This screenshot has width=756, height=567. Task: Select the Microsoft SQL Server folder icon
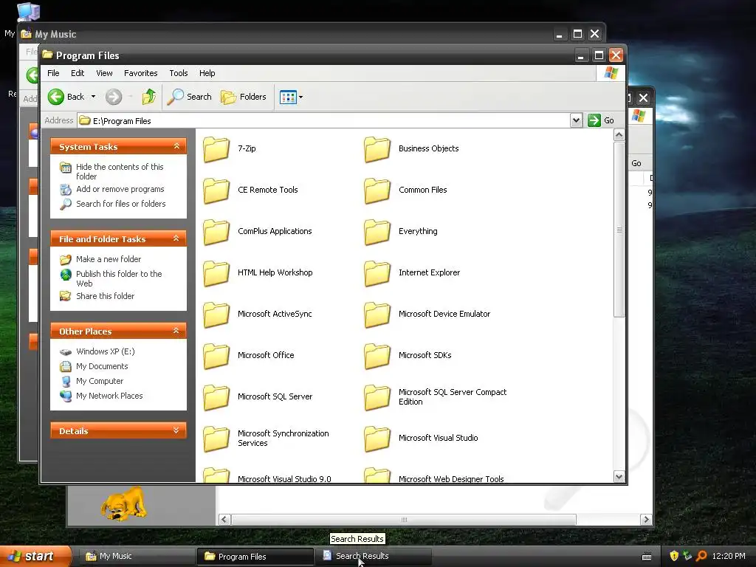pyautogui.click(x=216, y=397)
